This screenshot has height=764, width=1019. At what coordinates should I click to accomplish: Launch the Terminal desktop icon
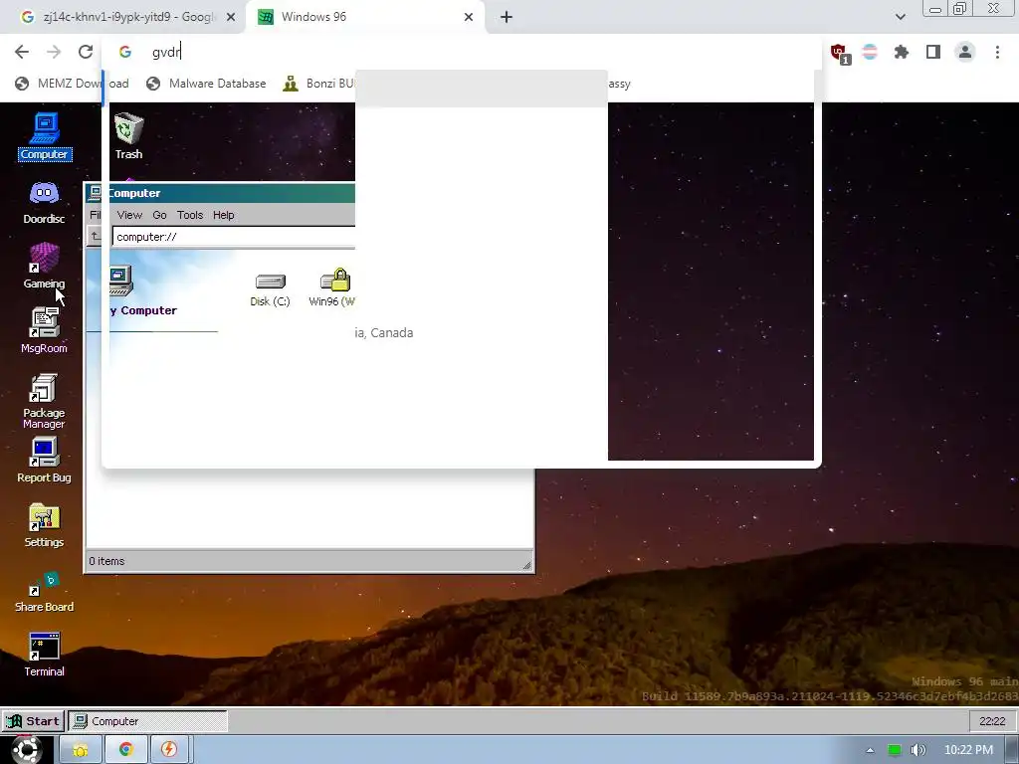(x=44, y=655)
